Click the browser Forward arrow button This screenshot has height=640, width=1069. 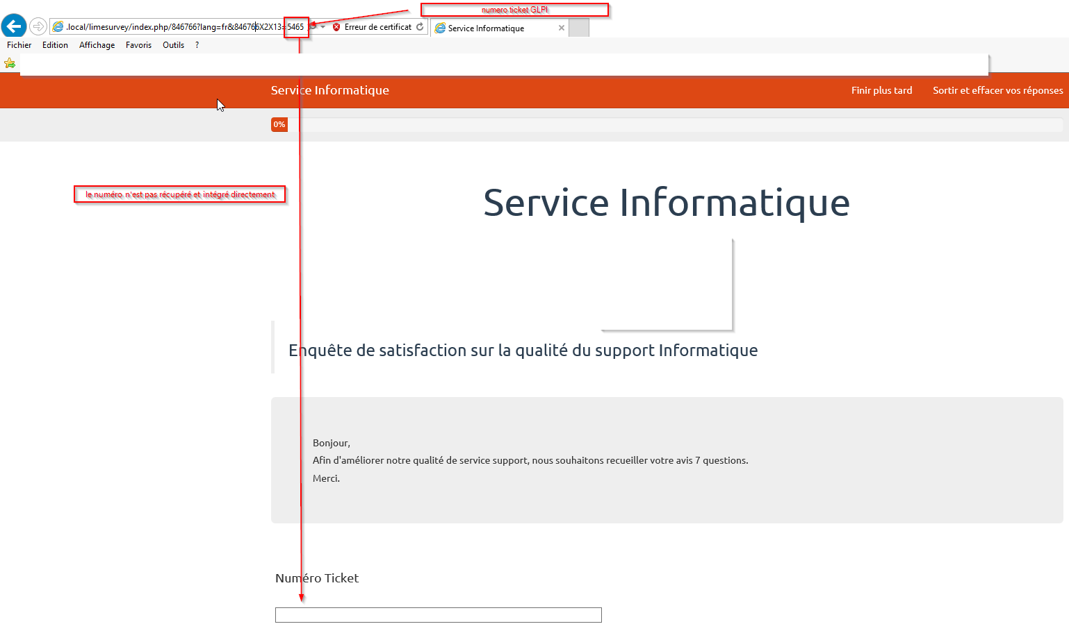pos(38,26)
